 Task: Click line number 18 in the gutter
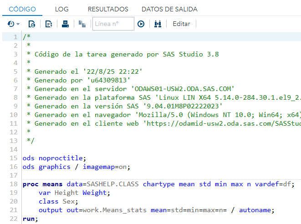15,184
